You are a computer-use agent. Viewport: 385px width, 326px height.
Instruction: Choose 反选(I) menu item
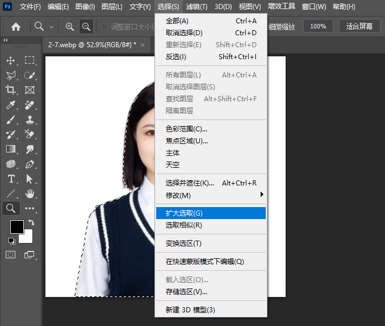click(211, 57)
